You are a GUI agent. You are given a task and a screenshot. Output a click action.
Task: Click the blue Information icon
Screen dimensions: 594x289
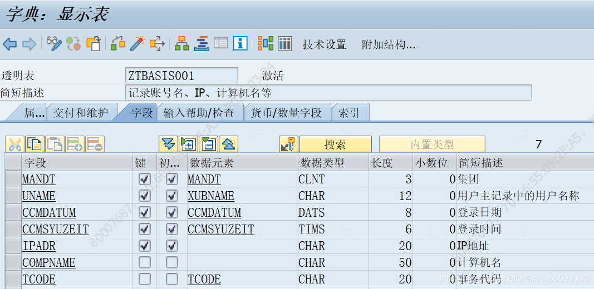[x=240, y=43]
